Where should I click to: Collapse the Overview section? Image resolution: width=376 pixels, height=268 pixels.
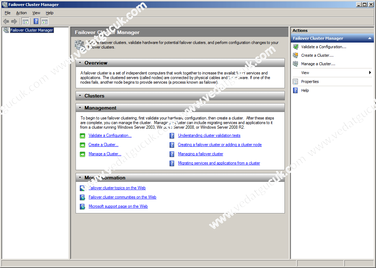(80, 63)
